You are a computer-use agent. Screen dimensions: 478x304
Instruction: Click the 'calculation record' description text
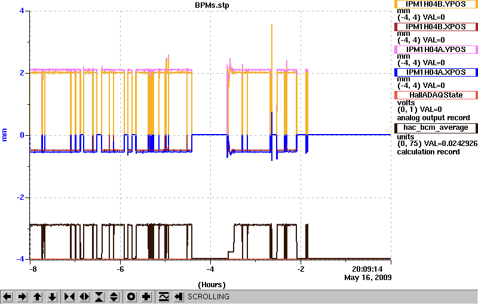click(428, 151)
